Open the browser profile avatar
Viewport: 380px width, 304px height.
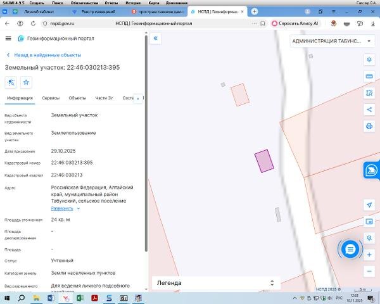[x=307, y=11]
